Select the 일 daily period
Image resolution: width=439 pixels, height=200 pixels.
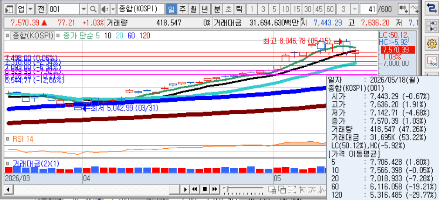[x=171, y=9]
